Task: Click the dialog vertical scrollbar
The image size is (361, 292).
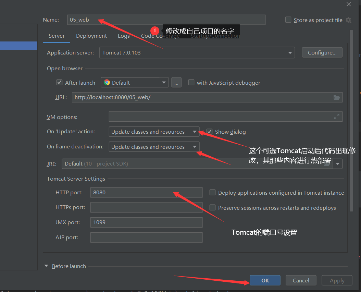Action: coord(351,121)
